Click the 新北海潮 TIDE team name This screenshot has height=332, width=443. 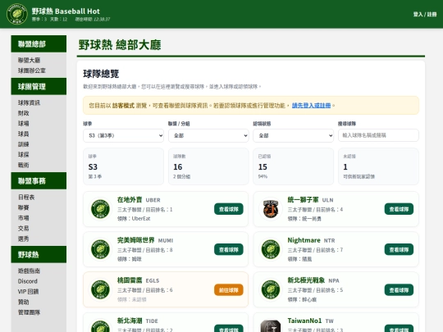point(130,321)
